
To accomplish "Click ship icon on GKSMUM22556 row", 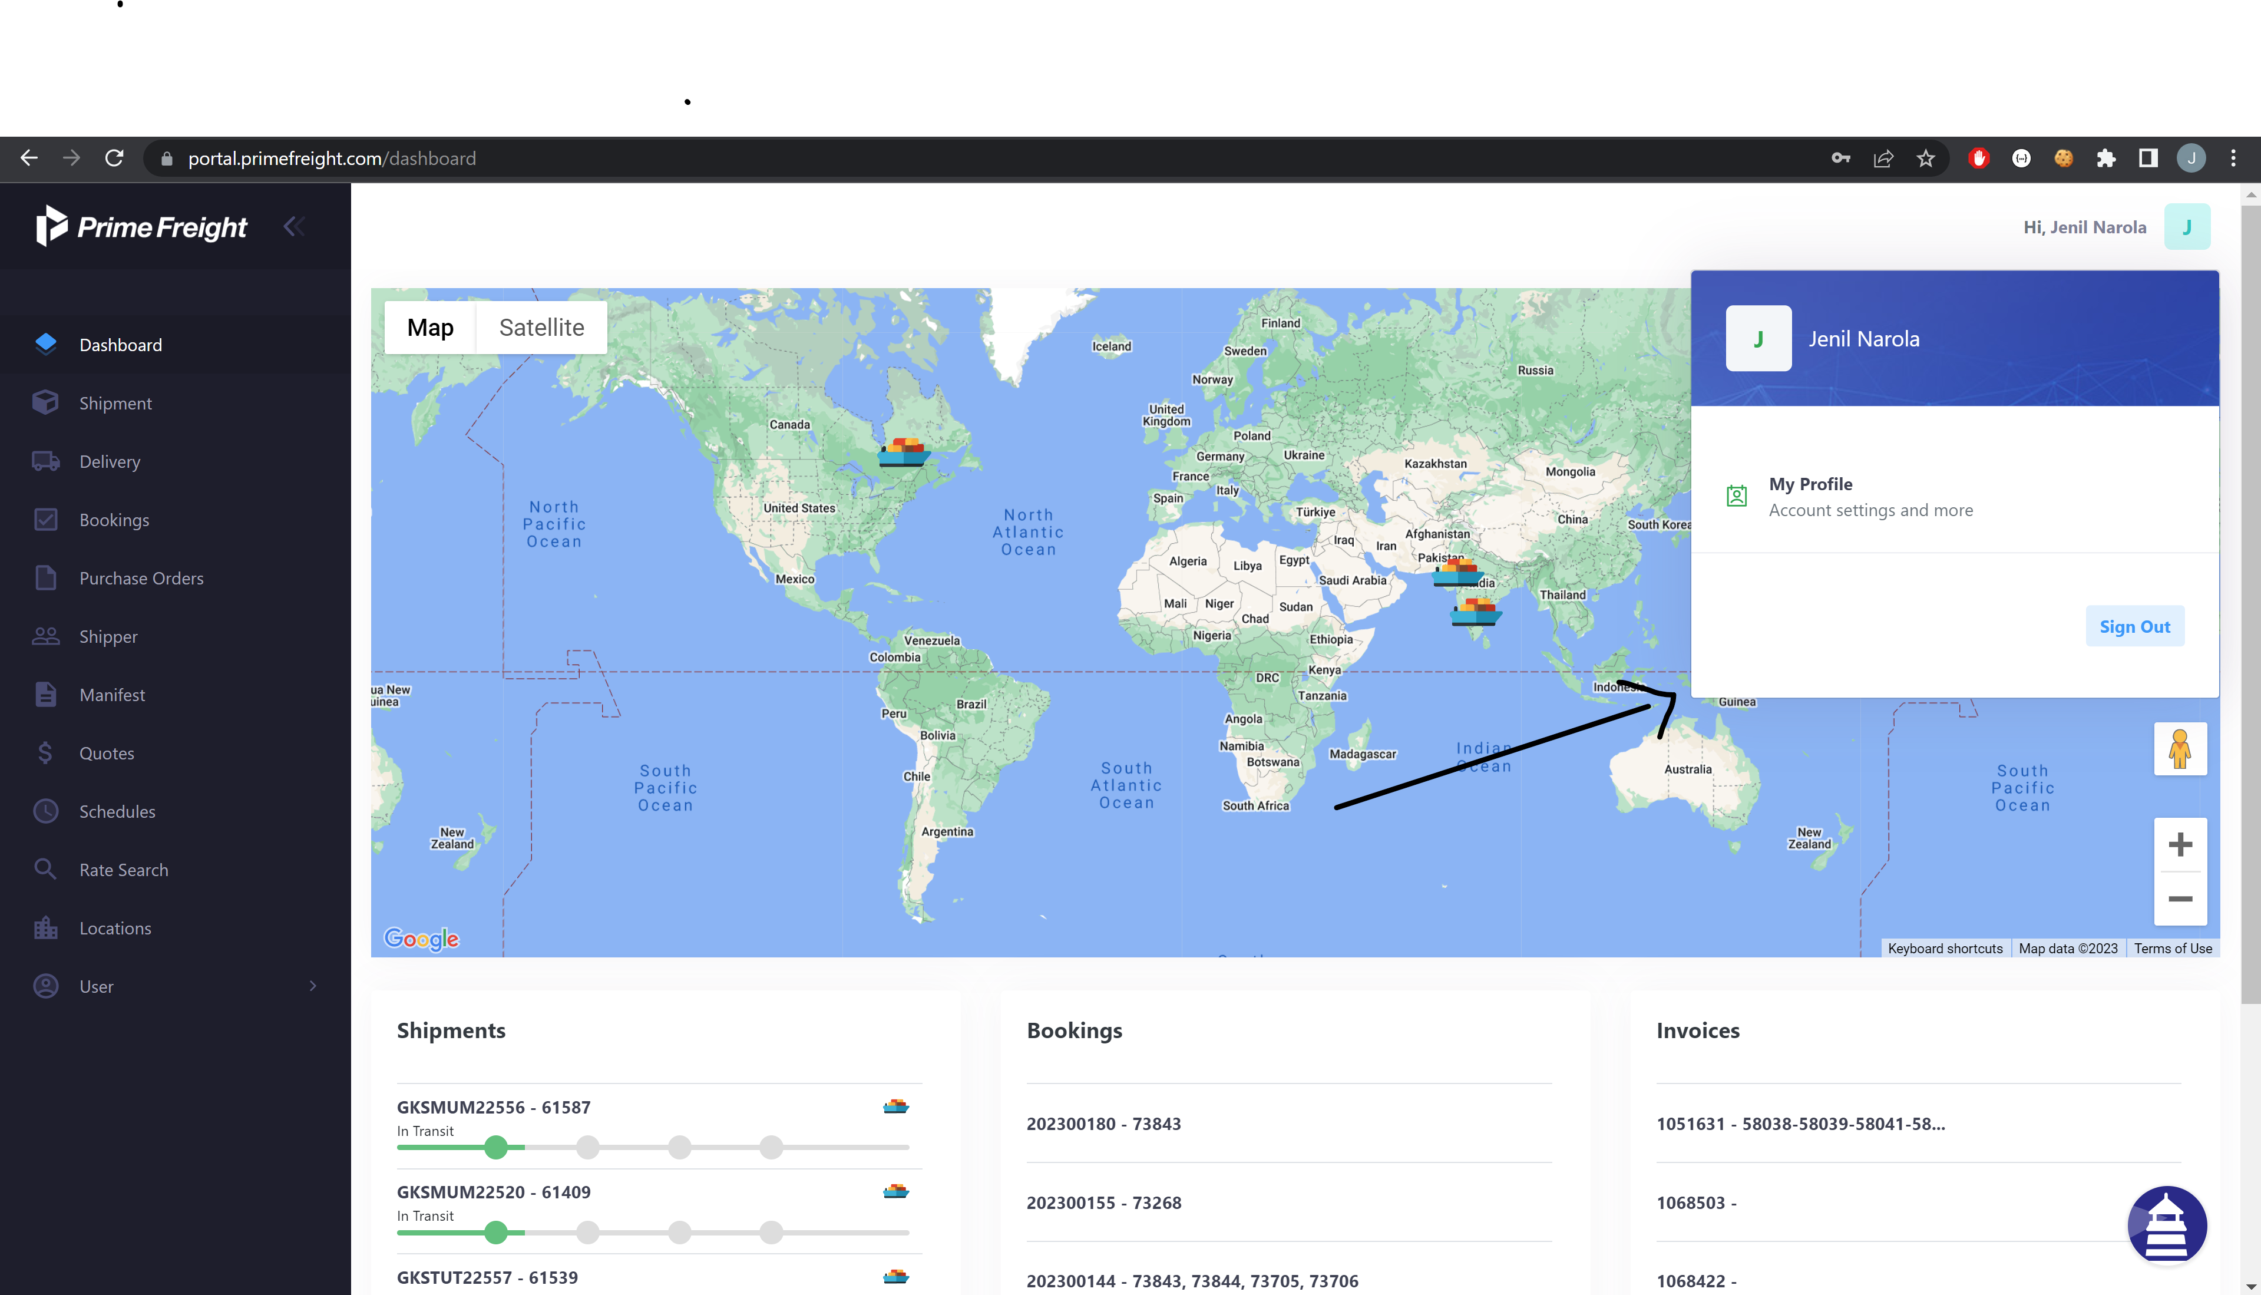I will point(895,1105).
